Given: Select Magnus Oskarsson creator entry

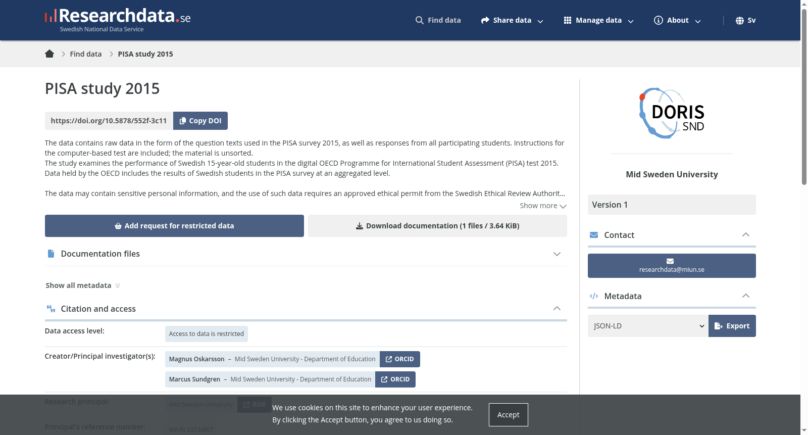Looking at the screenshot, I should pos(272,359).
